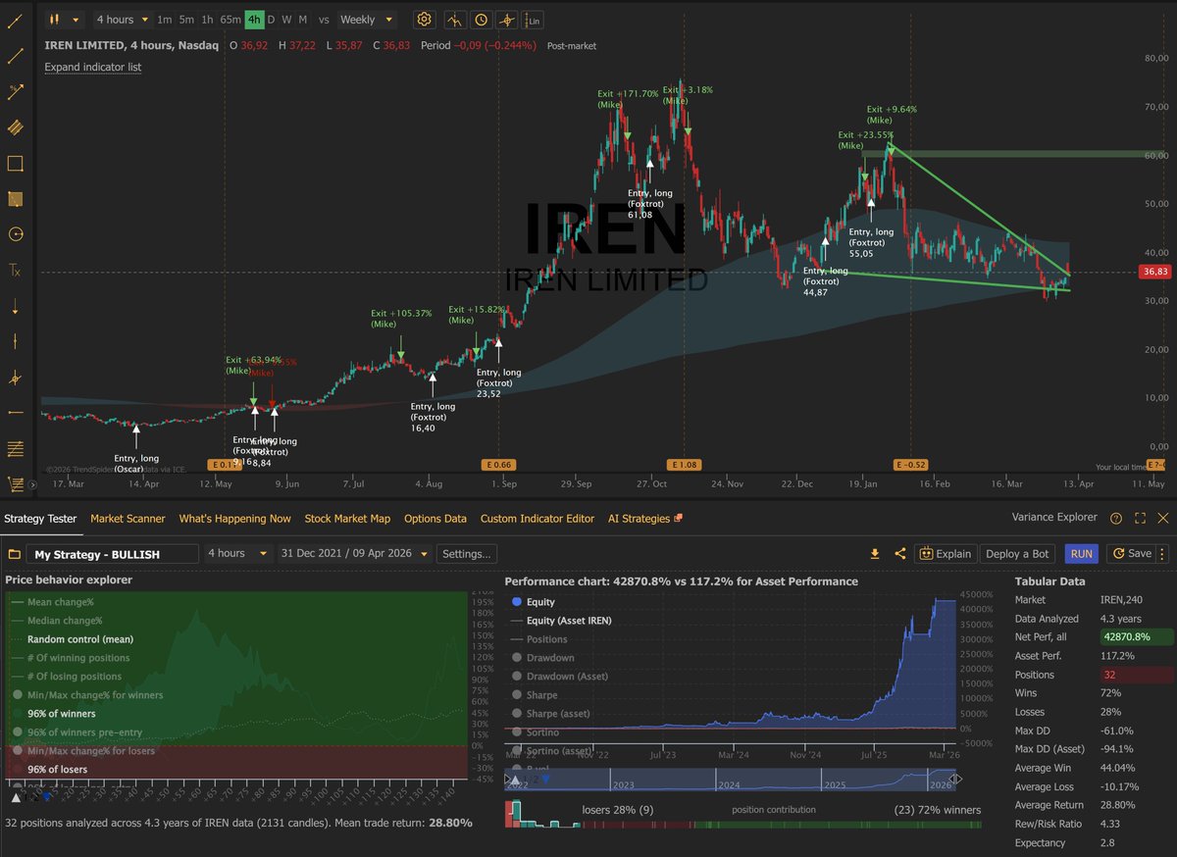Select the parallel channel drawing tool
The width and height of the screenshot is (1177, 857).
(15, 127)
